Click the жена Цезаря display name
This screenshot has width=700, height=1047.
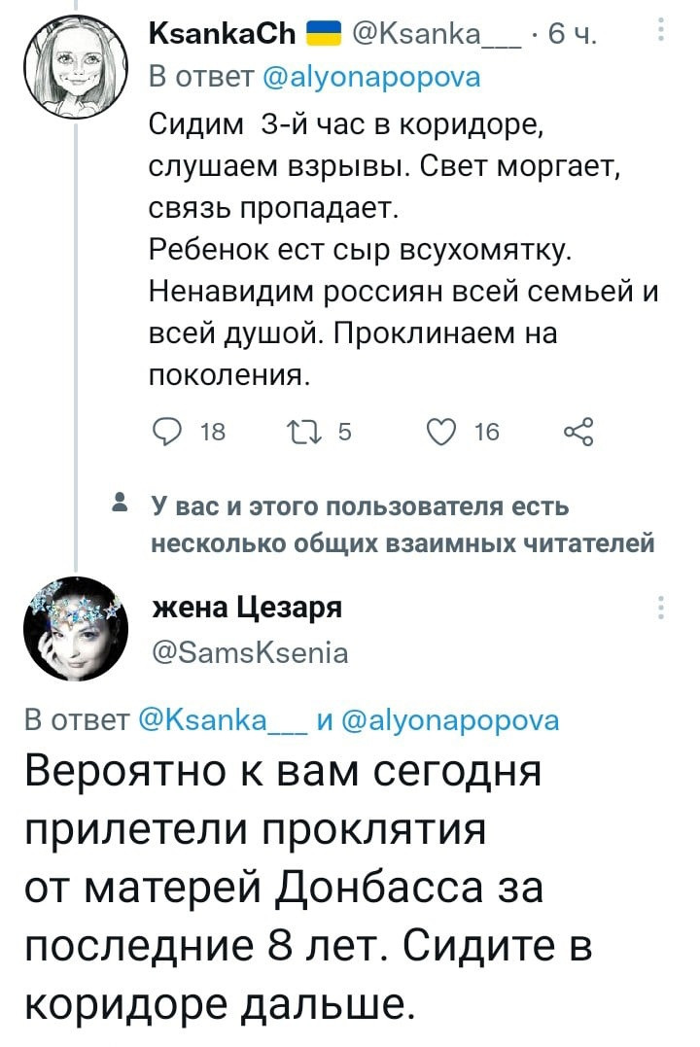pyautogui.click(x=248, y=608)
